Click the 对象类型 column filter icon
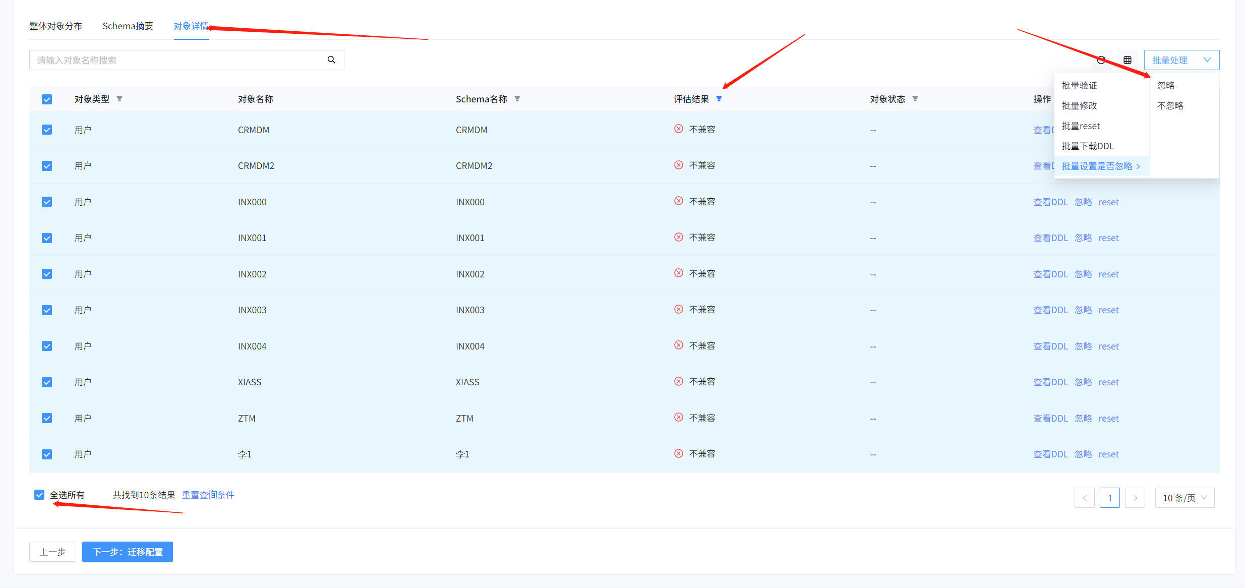 120,99
